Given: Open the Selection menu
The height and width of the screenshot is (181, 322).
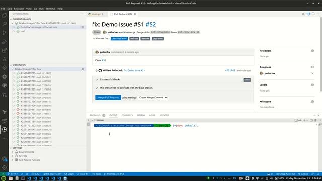Looking at the screenshot, I should coord(19,9).
